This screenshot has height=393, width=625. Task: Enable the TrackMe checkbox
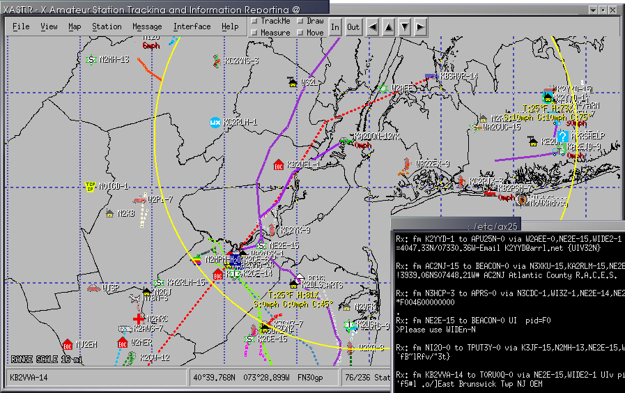pyautogui.click(x=255, y=21)
